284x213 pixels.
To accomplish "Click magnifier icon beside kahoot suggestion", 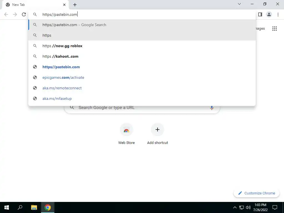I will coord(35,56).
